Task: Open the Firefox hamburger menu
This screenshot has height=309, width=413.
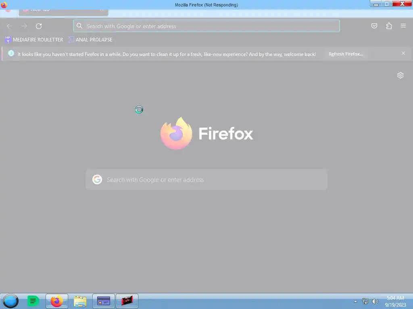Action: click(x=403, y=26)
